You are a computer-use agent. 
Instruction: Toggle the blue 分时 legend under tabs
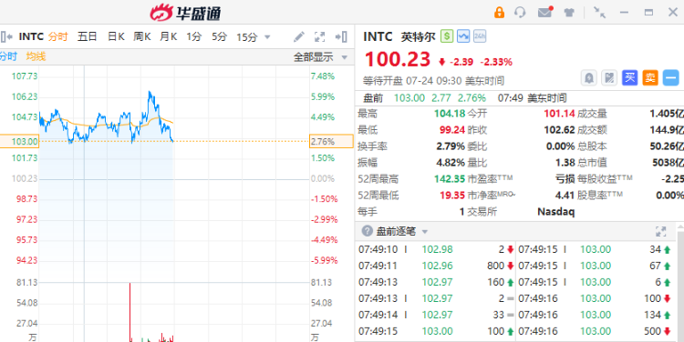8,56
